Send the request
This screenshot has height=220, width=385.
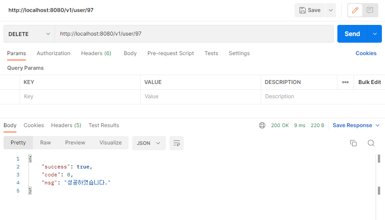[x=353, y=34]
